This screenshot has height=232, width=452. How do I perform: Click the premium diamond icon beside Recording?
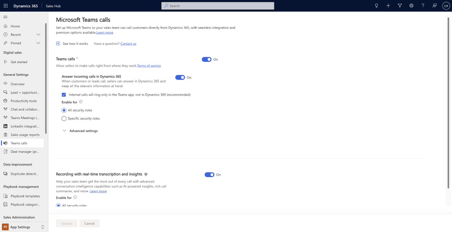point(146,174)
